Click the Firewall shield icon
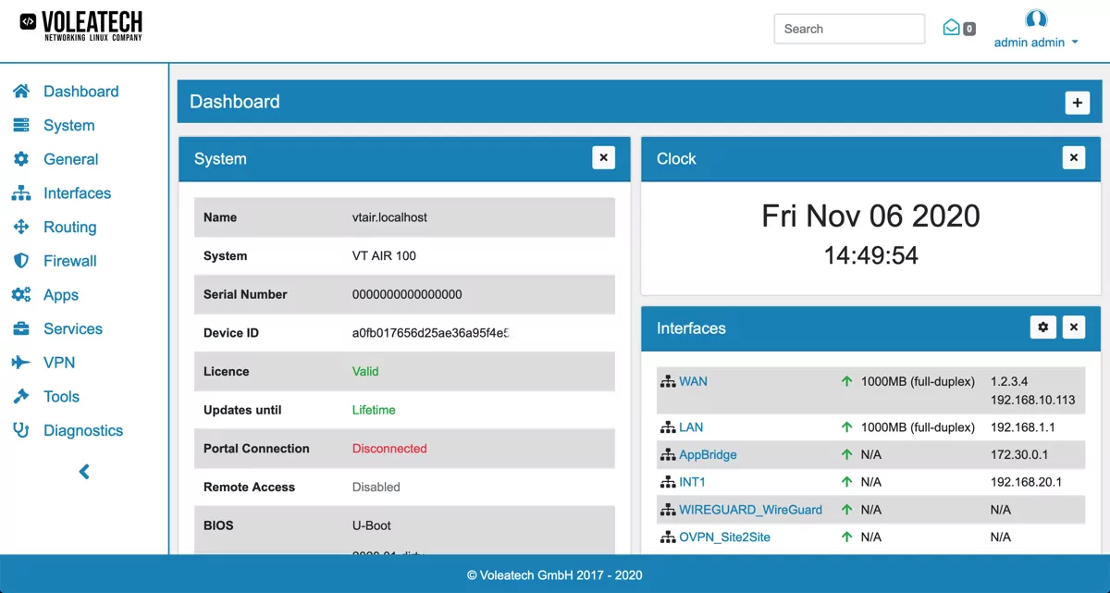The width and height of the screenshot is (1110, 593). pos(21,261)
